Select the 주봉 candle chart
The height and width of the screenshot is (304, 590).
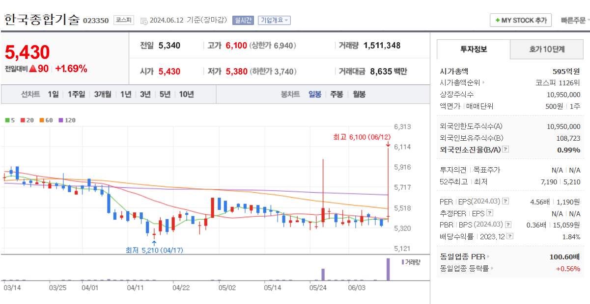[337, 94]
